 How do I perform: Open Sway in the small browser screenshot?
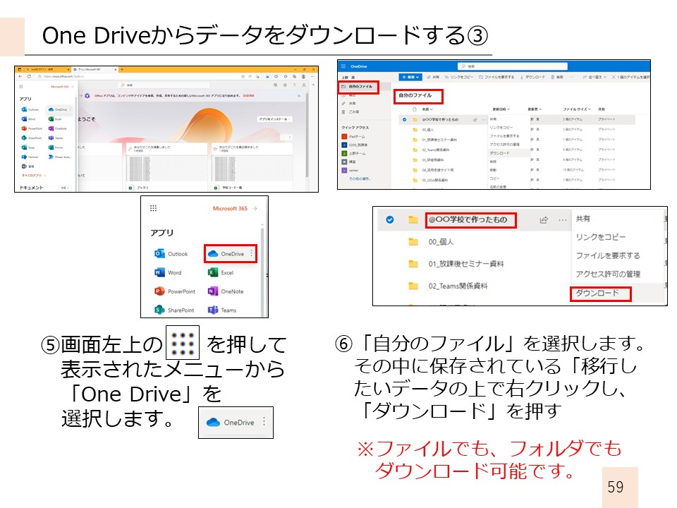click(28, 147)
